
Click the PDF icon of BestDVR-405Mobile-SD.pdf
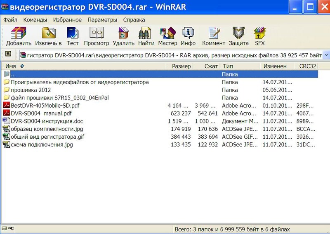click(x=6, y=105)
